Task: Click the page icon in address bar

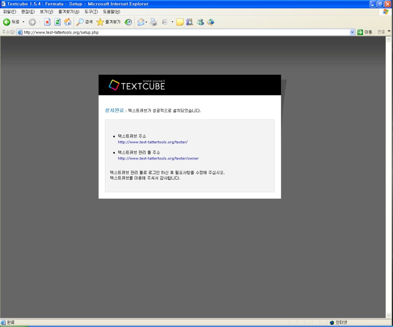Action: [20, 32]
